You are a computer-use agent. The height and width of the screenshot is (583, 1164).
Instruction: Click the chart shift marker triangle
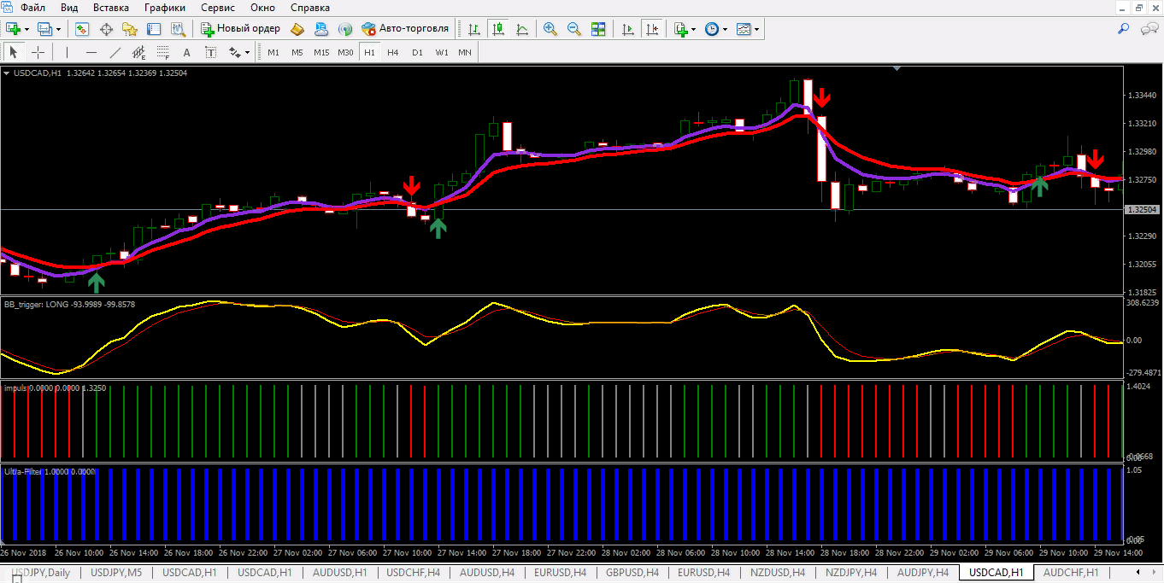897,68
